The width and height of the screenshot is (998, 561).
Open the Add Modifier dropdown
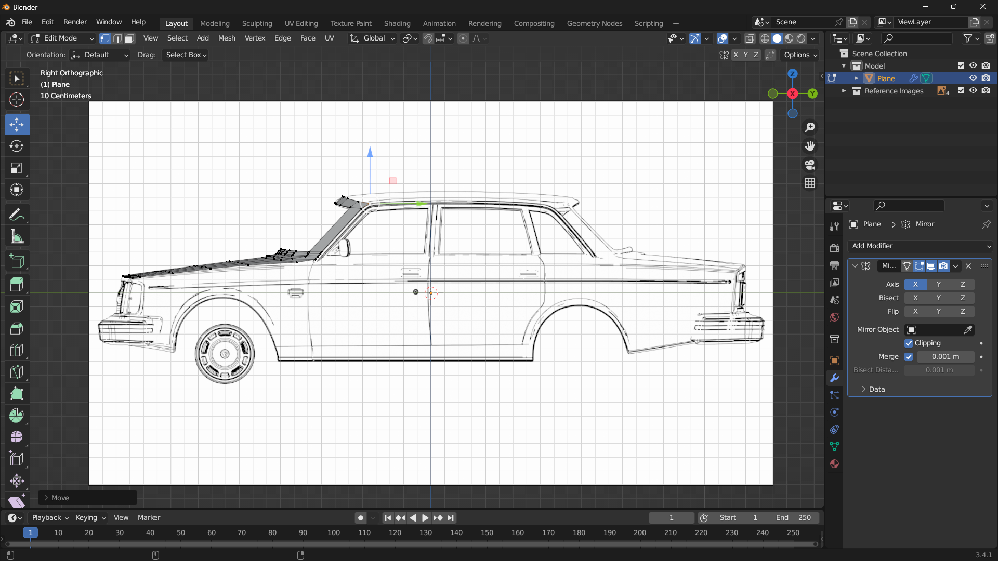[920, 246]
